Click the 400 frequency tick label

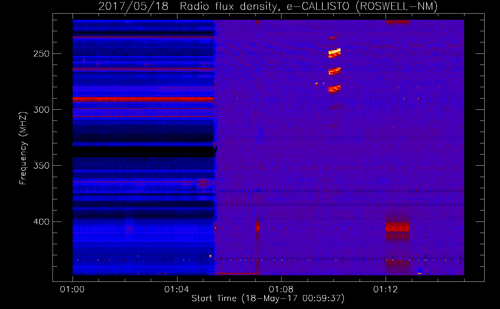click(41, 222)
